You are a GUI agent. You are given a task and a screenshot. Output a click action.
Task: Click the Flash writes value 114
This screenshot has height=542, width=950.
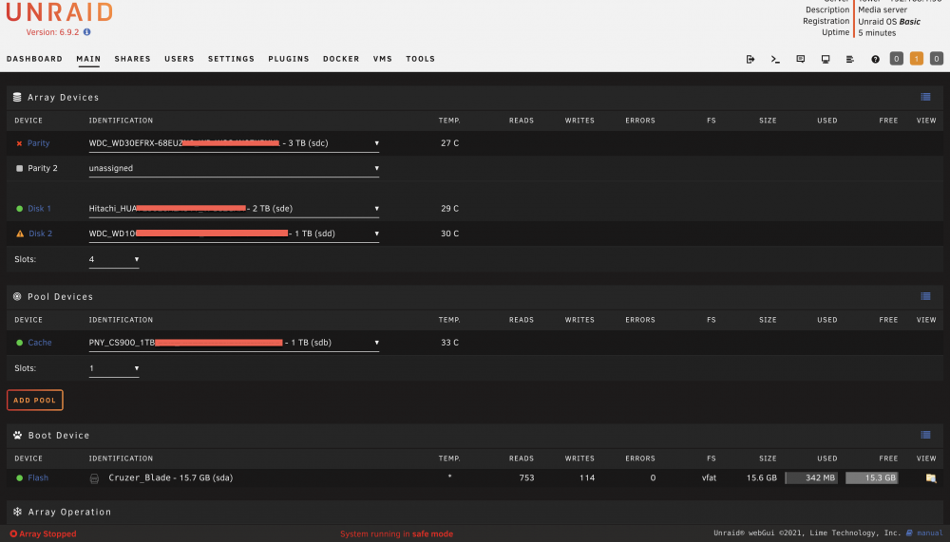(x=586, y=477)
